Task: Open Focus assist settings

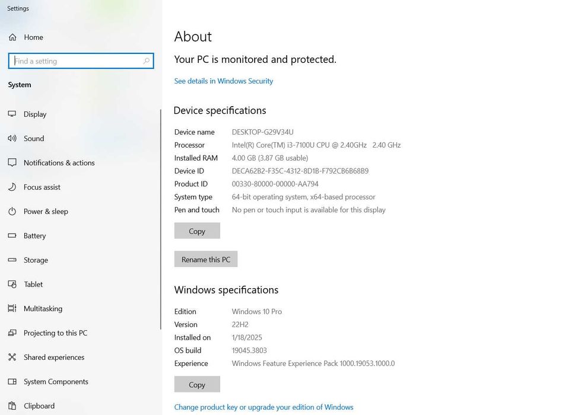Action: coord(42,187)
